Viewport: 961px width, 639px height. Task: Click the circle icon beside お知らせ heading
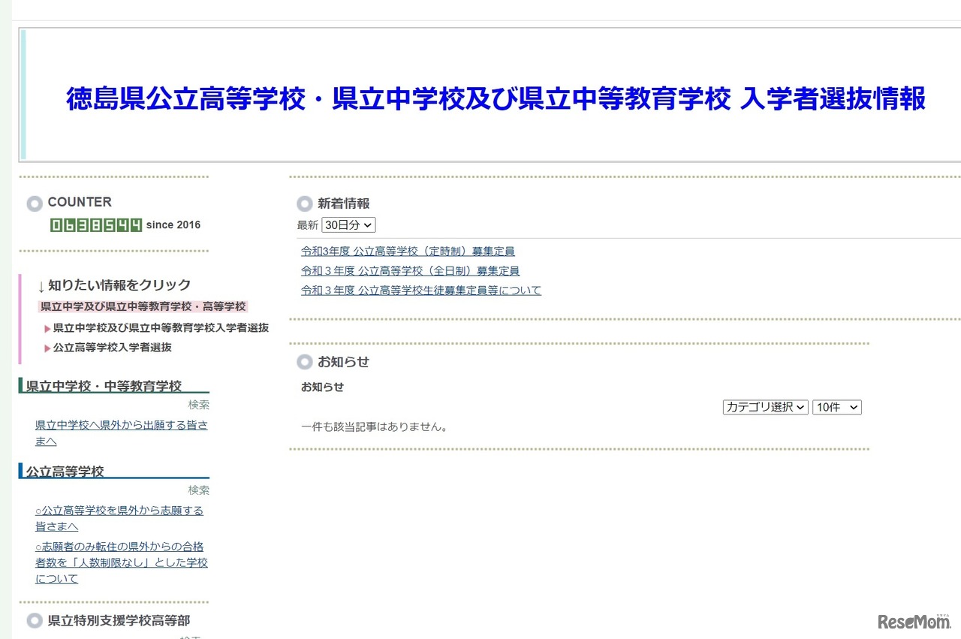(304, 362)
